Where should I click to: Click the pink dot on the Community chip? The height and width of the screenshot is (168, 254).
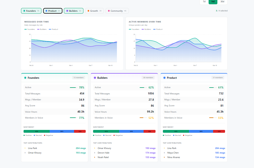(x=109, y=11)
